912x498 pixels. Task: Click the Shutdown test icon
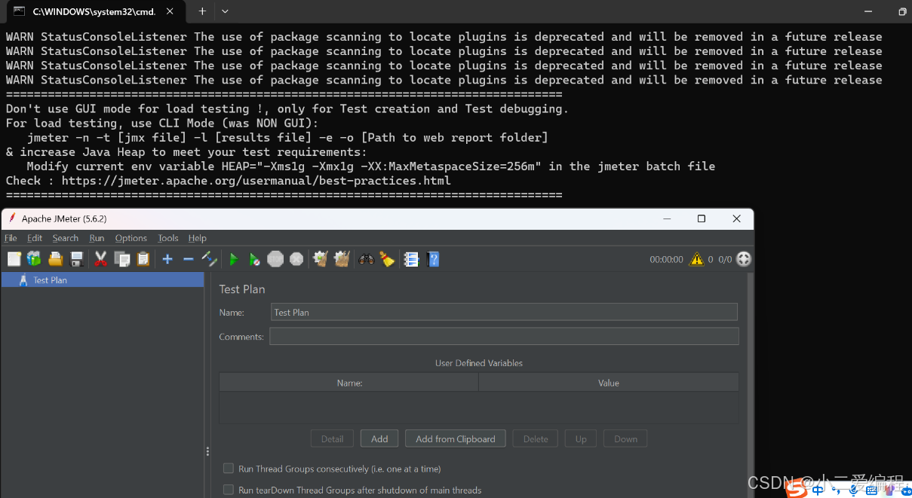tap(296, 259)
